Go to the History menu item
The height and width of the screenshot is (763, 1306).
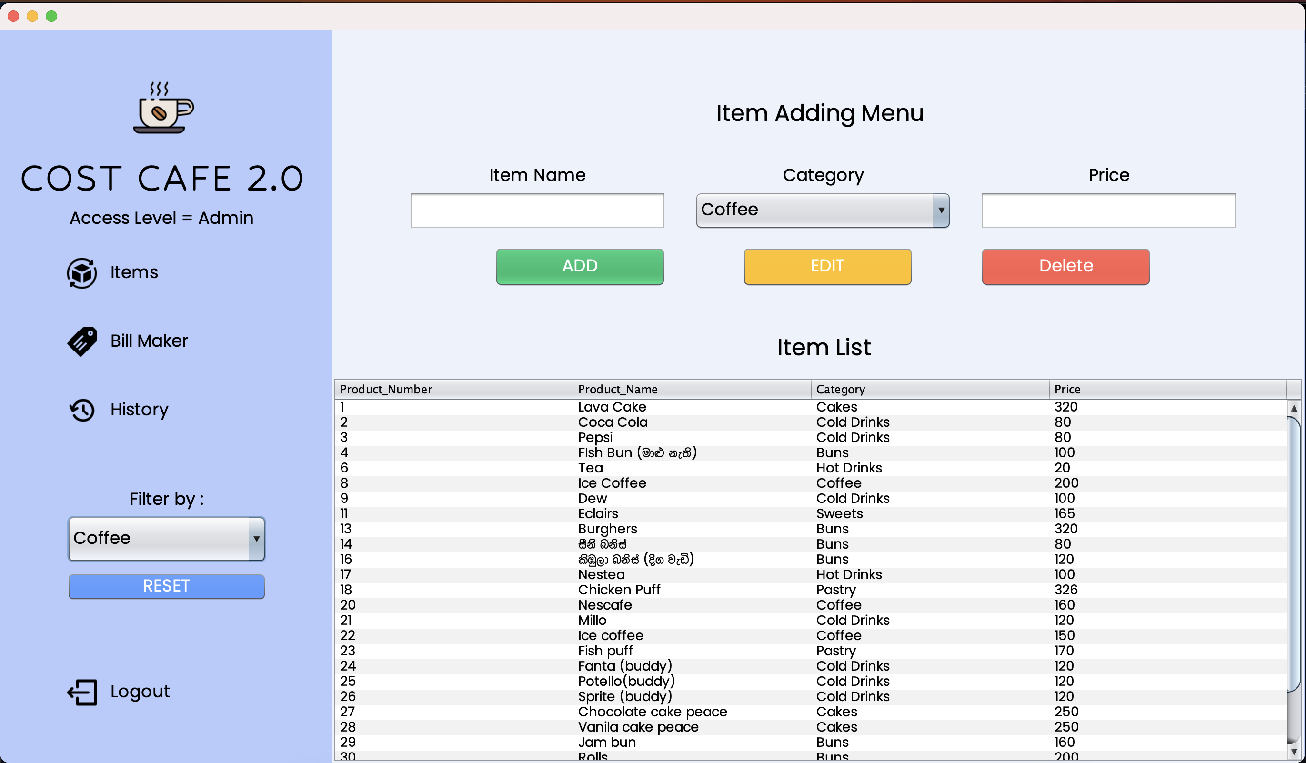pos(139,410)
